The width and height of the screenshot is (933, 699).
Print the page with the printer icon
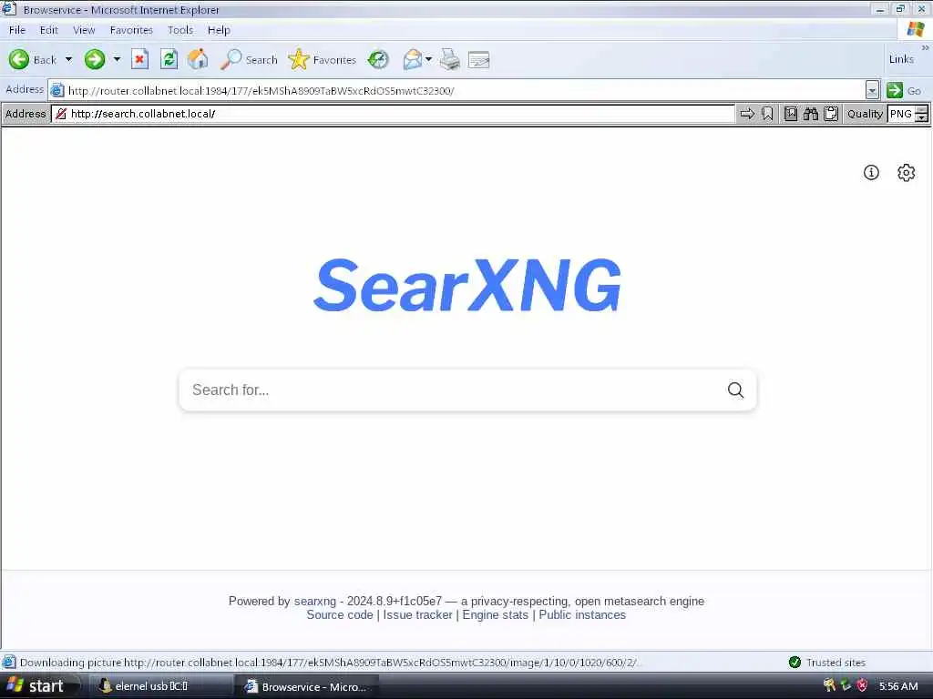450,59
